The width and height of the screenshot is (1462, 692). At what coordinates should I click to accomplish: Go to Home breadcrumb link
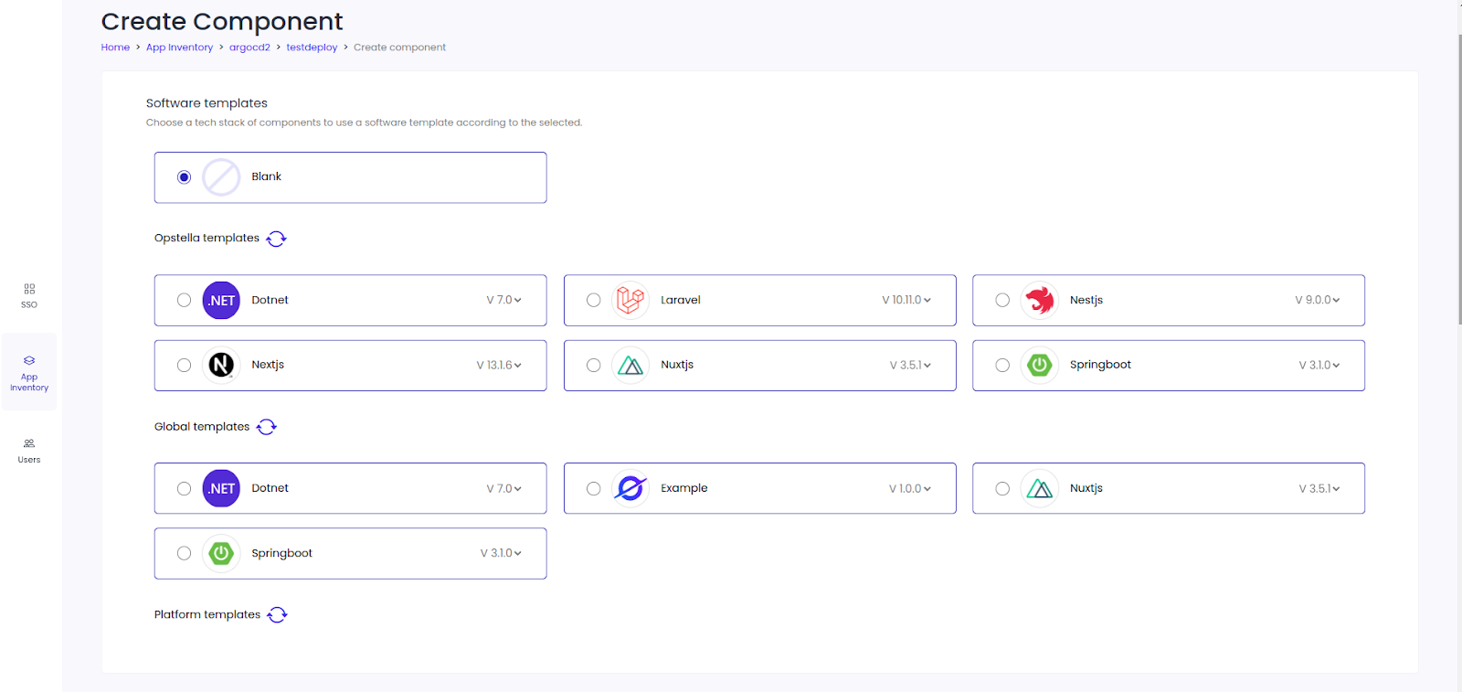coord(115,48)
